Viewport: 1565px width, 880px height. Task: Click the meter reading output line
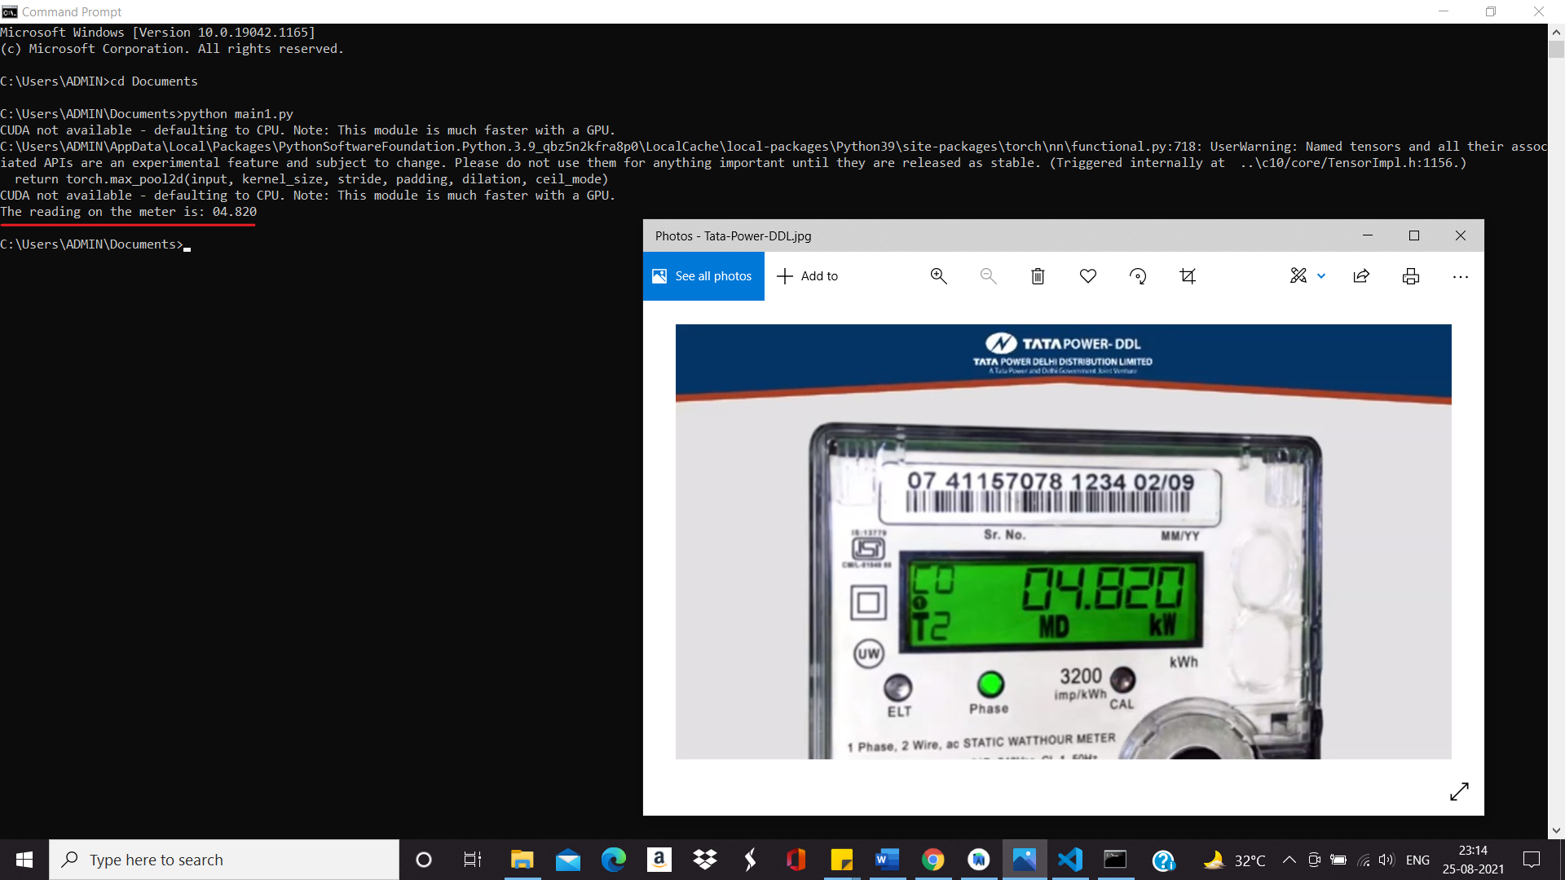click(x=129, y=212)
